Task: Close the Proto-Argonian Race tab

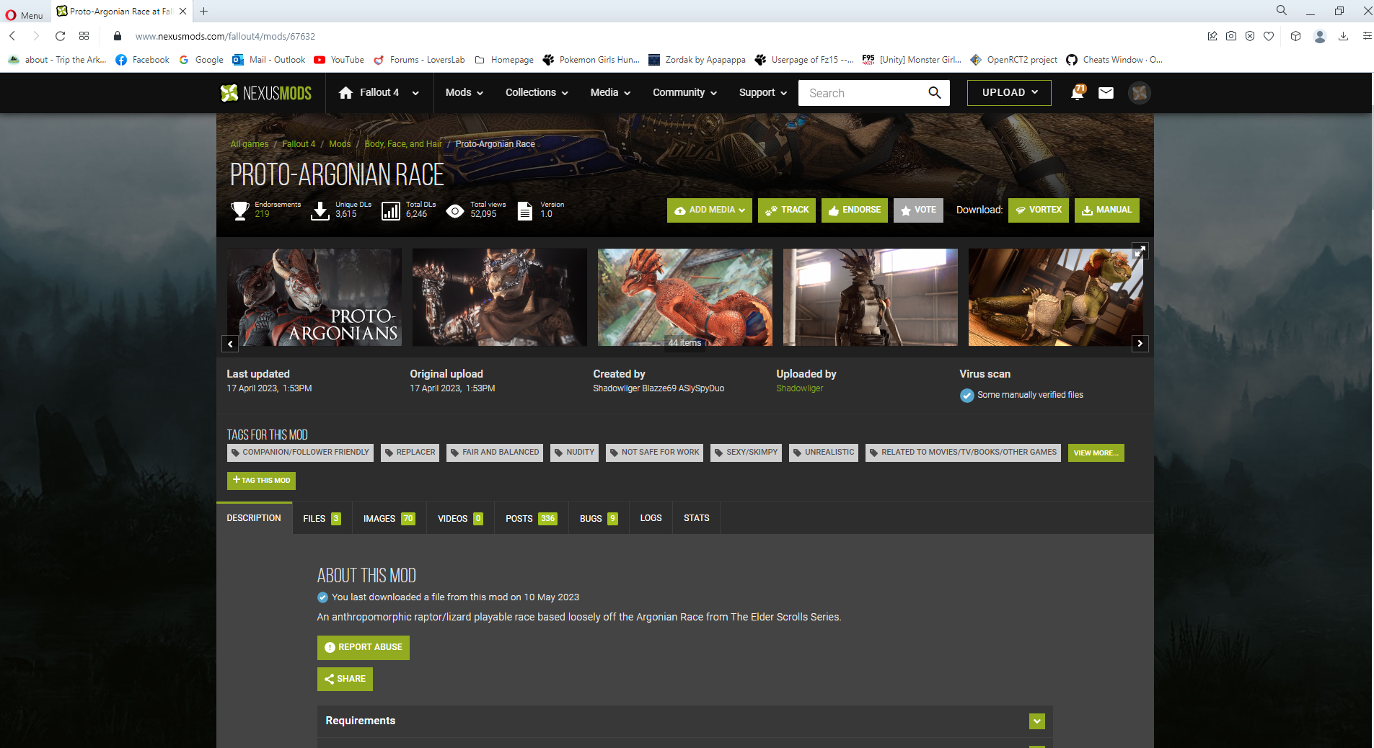Action: click(183, 11)
